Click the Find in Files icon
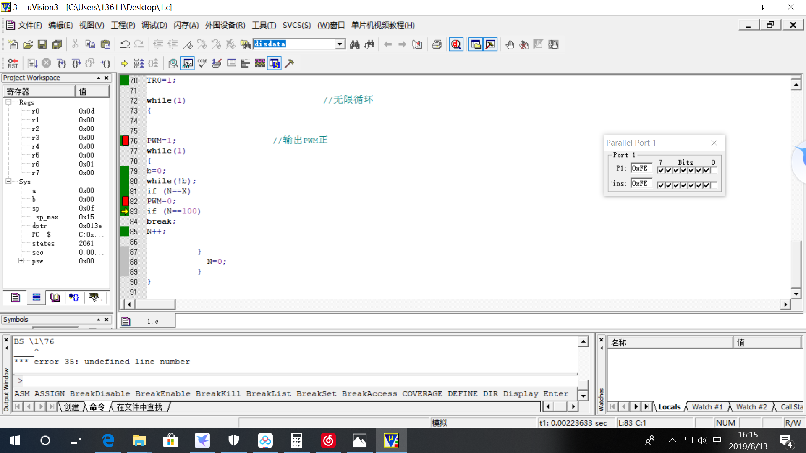Viewport: 806px width, 453px height. 245,44
